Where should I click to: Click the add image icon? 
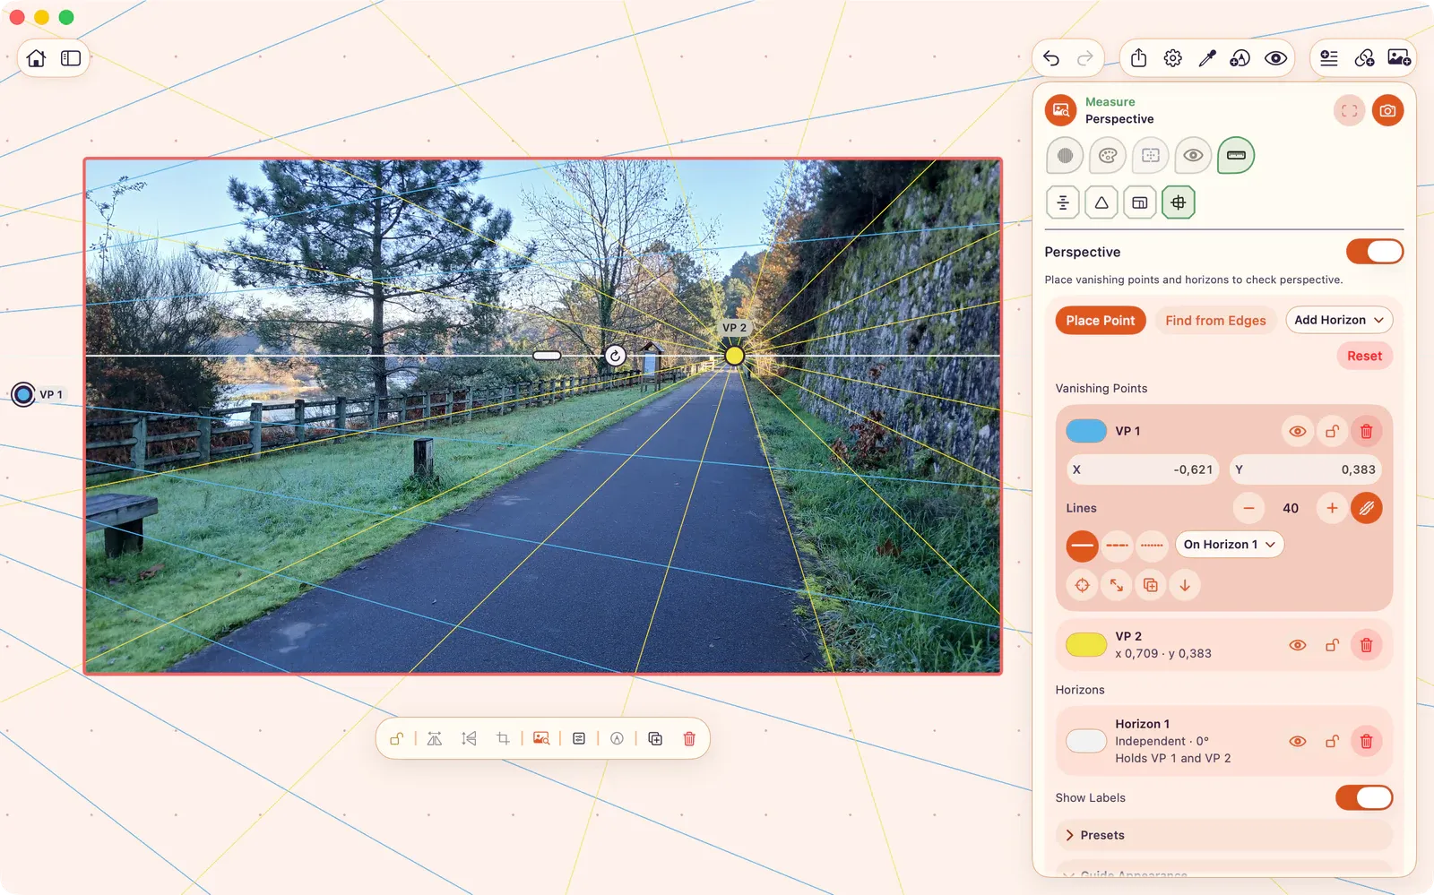pos(1399,58)
